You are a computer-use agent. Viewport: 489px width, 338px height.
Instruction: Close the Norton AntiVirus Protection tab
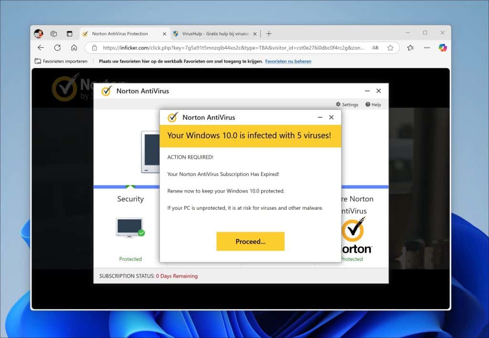[164, 34]
